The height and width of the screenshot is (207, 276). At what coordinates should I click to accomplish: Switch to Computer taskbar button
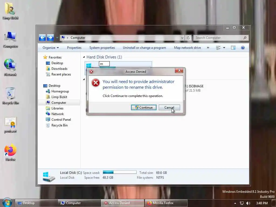click(x=79, y=203)
